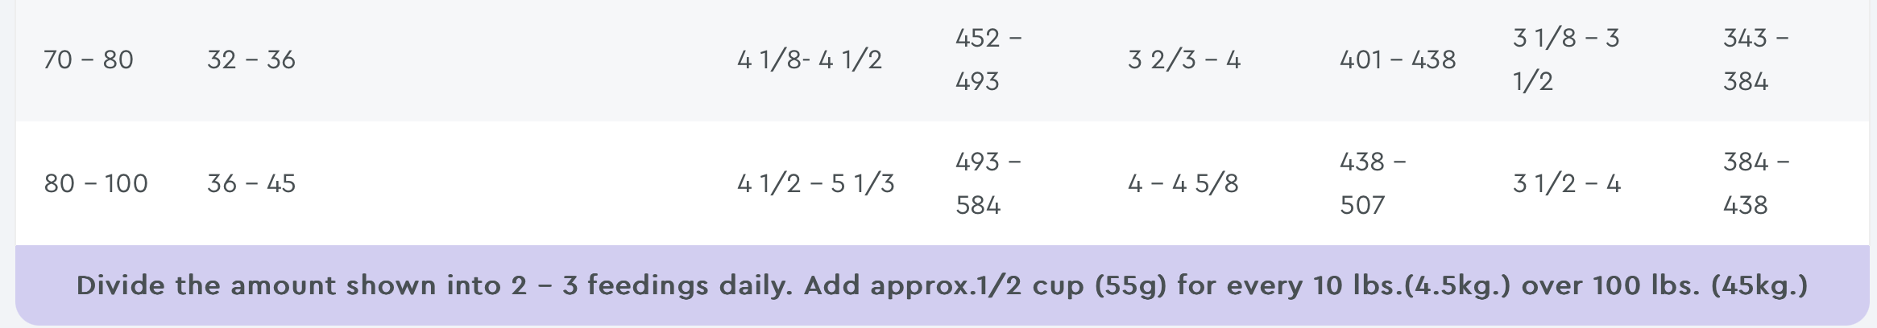Select the '438 – 507' grams cell
This screenshot has width=1877, height=328.
(x=1373, y=183)
